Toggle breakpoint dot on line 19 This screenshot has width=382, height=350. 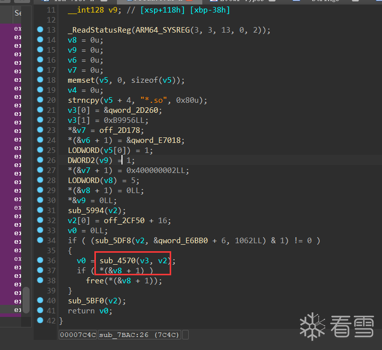40,90
